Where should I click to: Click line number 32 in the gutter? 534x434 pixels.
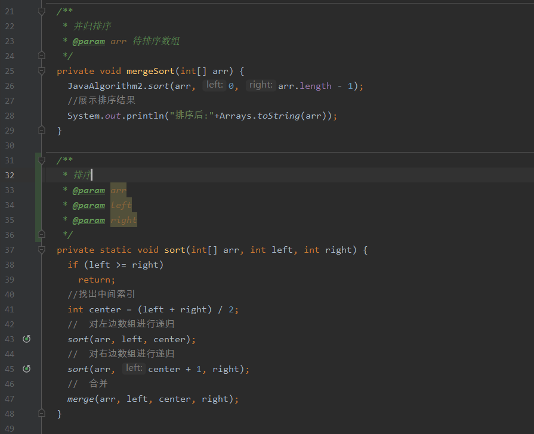(x=10, y=175)
